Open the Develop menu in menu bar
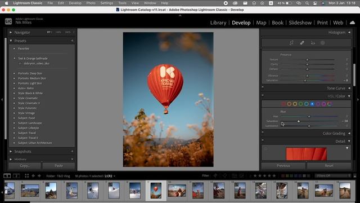 [75, 3]
